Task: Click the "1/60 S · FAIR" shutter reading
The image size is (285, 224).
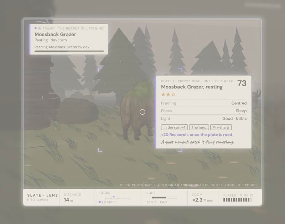Action: (x=156, y=202)
